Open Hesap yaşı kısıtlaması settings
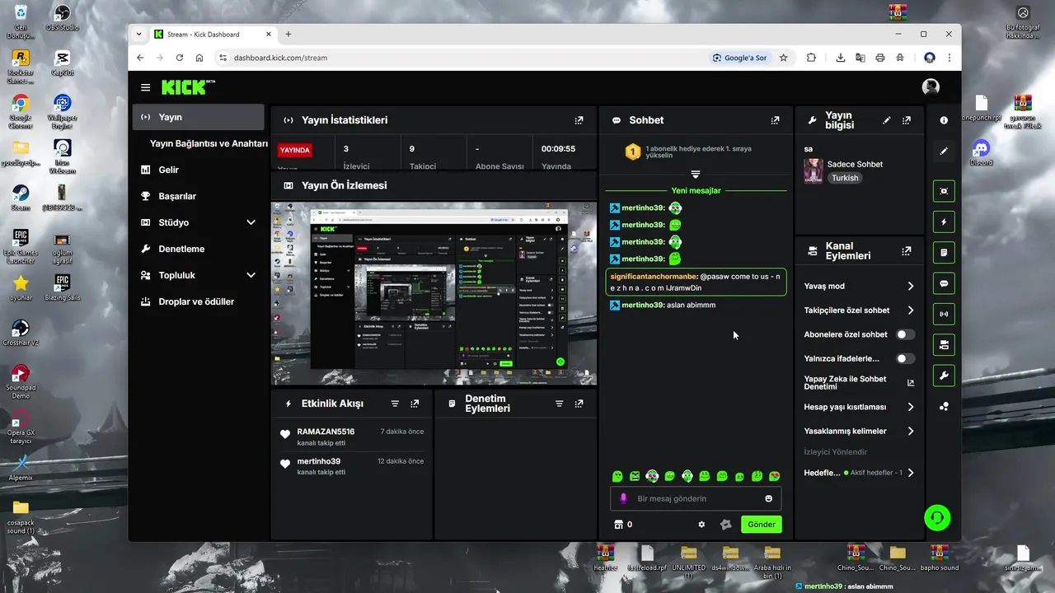Viewport: 1055px width, 593px height. [859, 407]
